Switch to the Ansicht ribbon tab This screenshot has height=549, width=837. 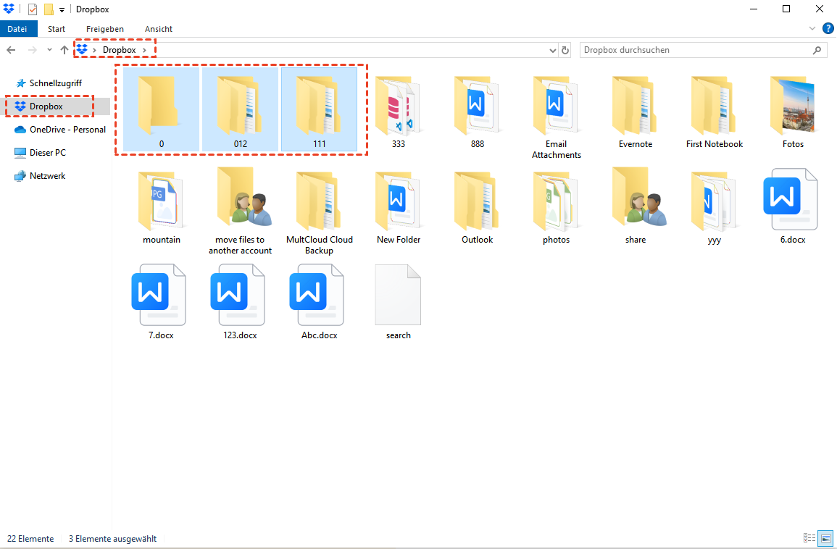[158, 29]
